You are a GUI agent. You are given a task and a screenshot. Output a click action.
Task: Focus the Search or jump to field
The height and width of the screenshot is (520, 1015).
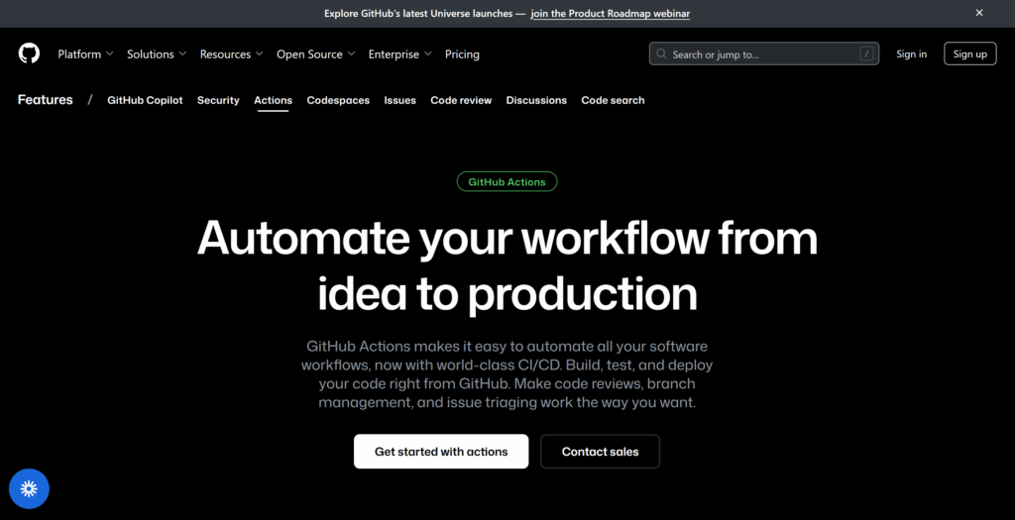(x=764, y=53)
